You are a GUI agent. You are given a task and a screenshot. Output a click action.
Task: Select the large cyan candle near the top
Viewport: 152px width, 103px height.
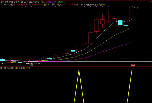click(x=120, y=23)
